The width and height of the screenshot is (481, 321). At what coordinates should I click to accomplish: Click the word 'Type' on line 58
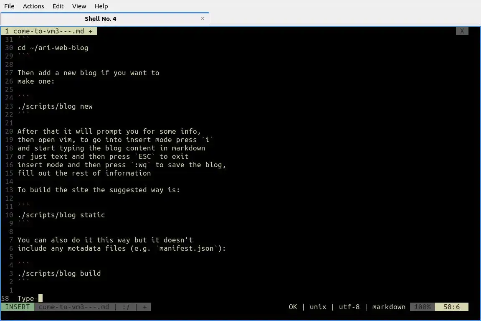point(26,298)
